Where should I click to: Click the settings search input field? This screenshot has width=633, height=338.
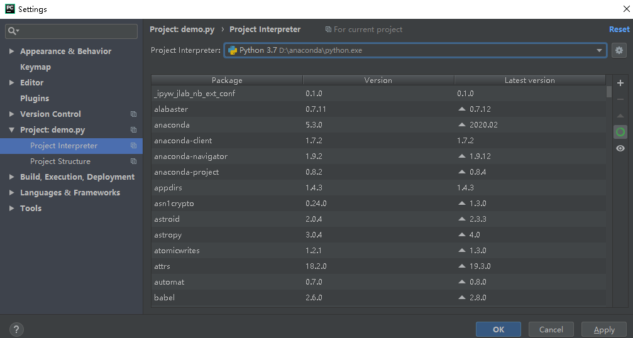point(72,31)
